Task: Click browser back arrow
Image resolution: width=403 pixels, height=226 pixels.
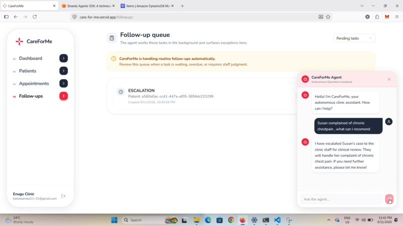Action: (x=15, y=17)
